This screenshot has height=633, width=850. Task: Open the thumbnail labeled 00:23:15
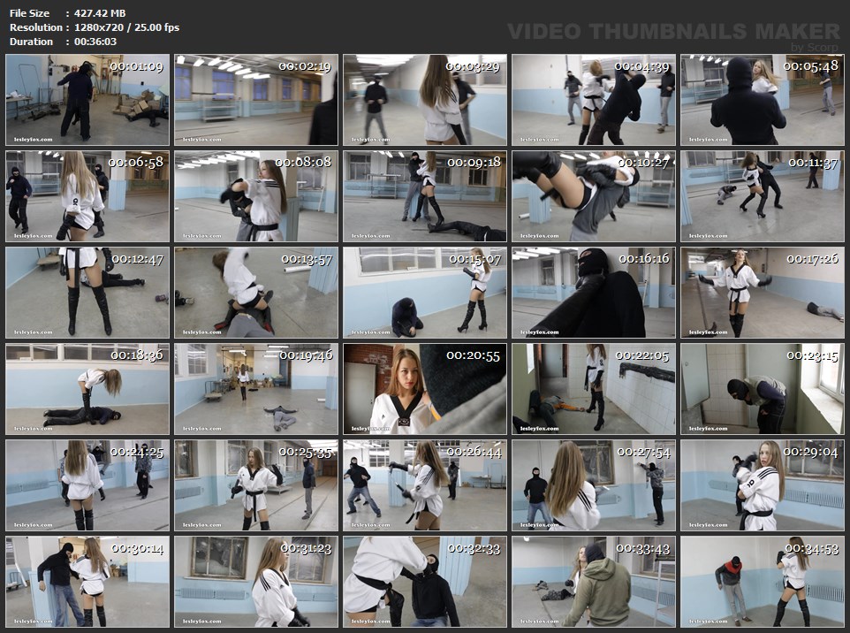tap(763, 389)
